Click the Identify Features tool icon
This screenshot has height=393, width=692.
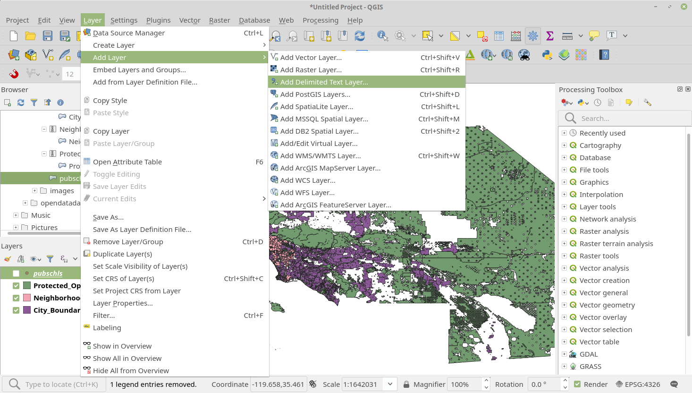383,36
